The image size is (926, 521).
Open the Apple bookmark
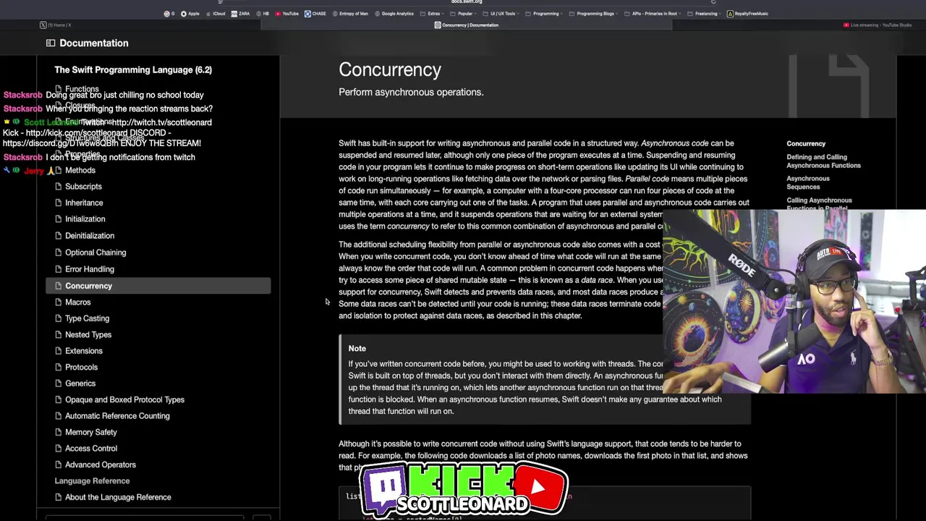coord(190,13)
